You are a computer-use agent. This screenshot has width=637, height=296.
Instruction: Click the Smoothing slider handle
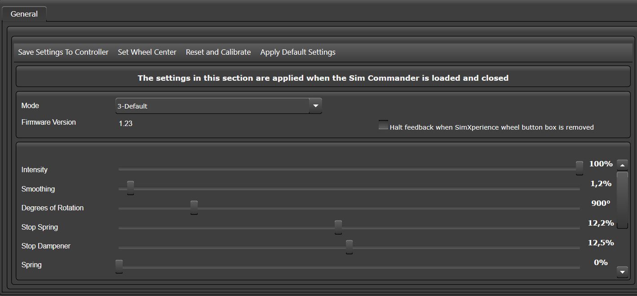tap(130, 187)
